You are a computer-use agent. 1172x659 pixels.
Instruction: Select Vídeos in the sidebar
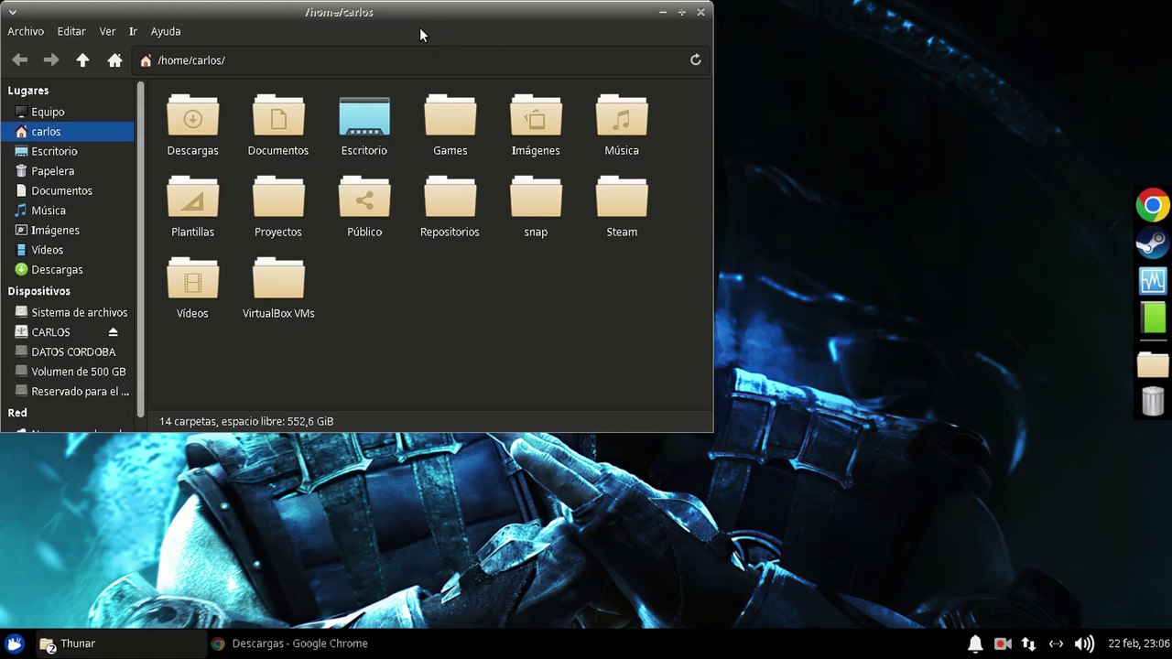[67, 250]
